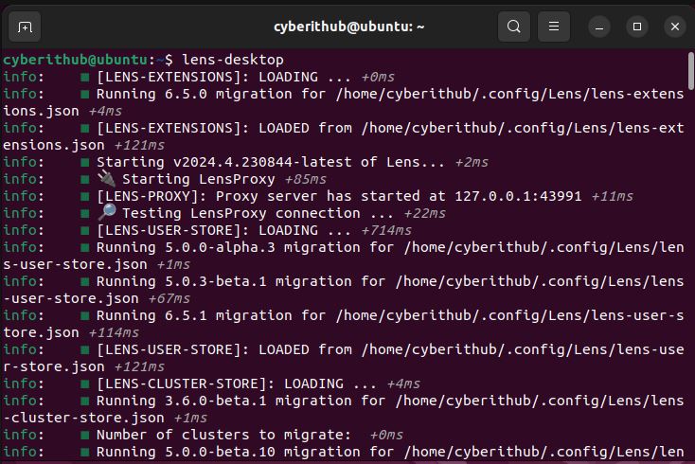
Task: Click the text Running 5.0.3-beta.1 migration
Action: click(x=228, y=281)
